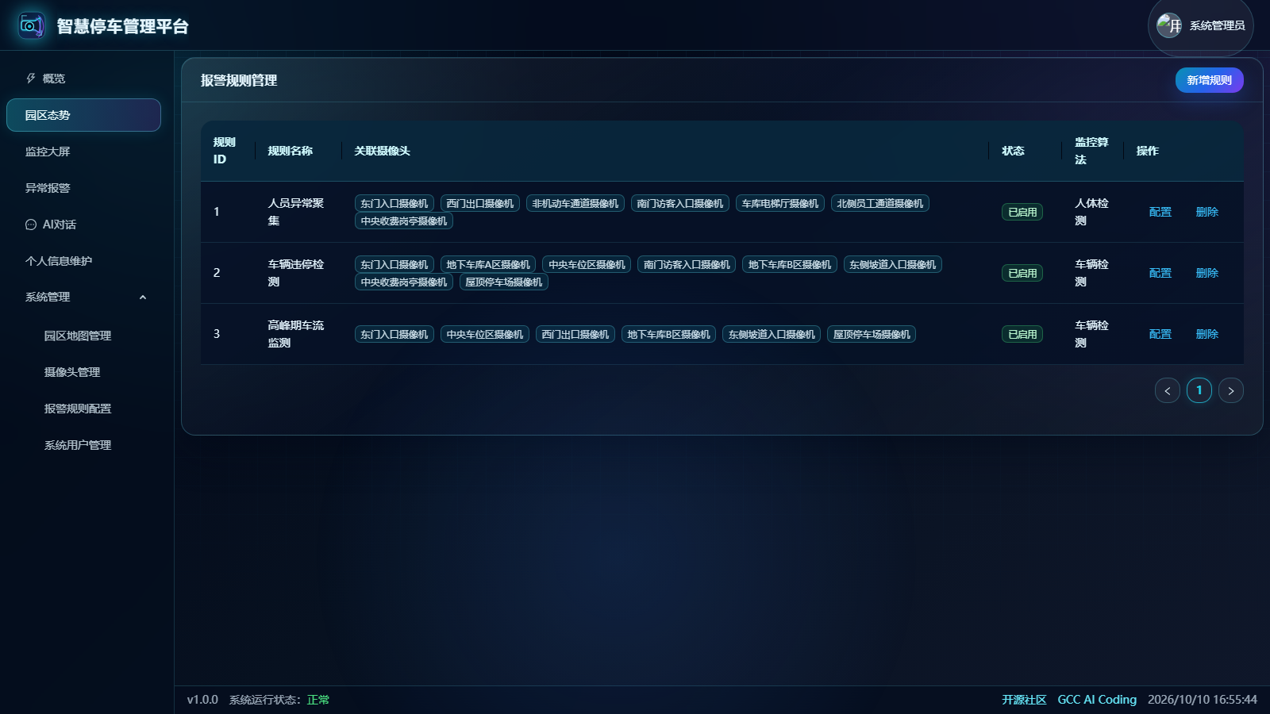Go to the next page arrow

[1230, 390]
